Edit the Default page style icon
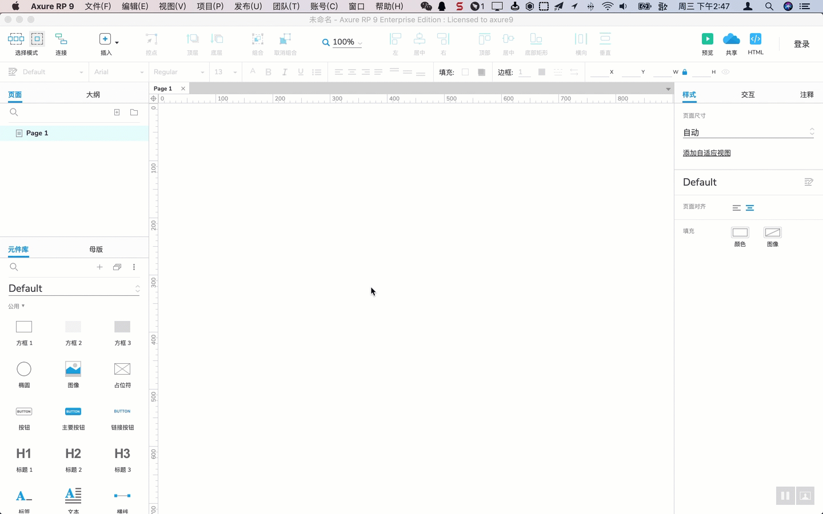 [809, 182]
